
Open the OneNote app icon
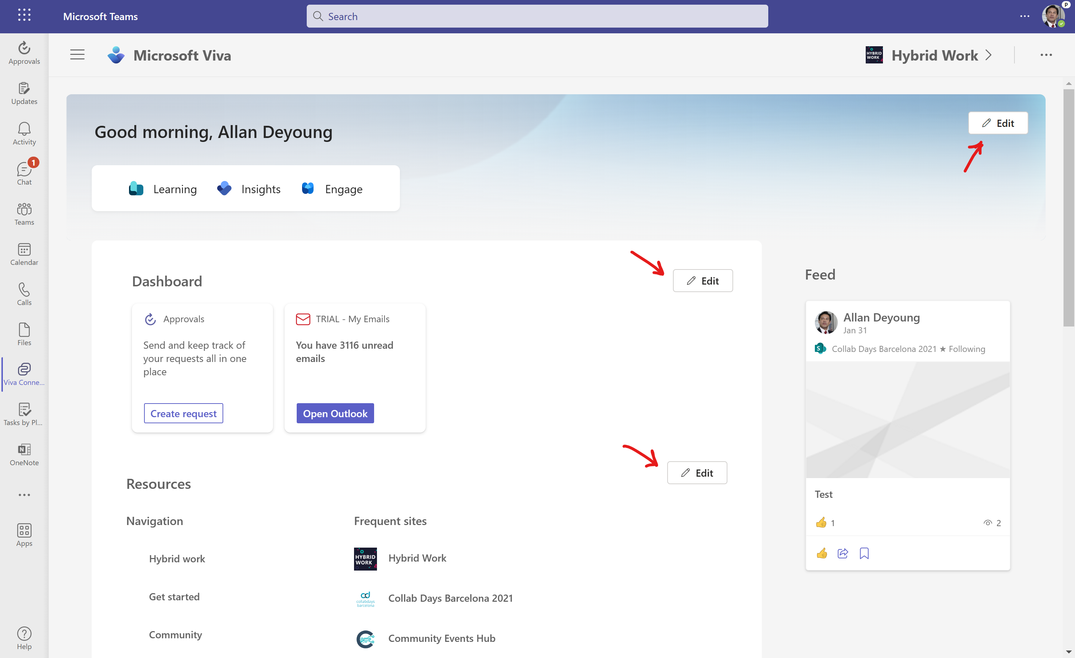[24, 454]
